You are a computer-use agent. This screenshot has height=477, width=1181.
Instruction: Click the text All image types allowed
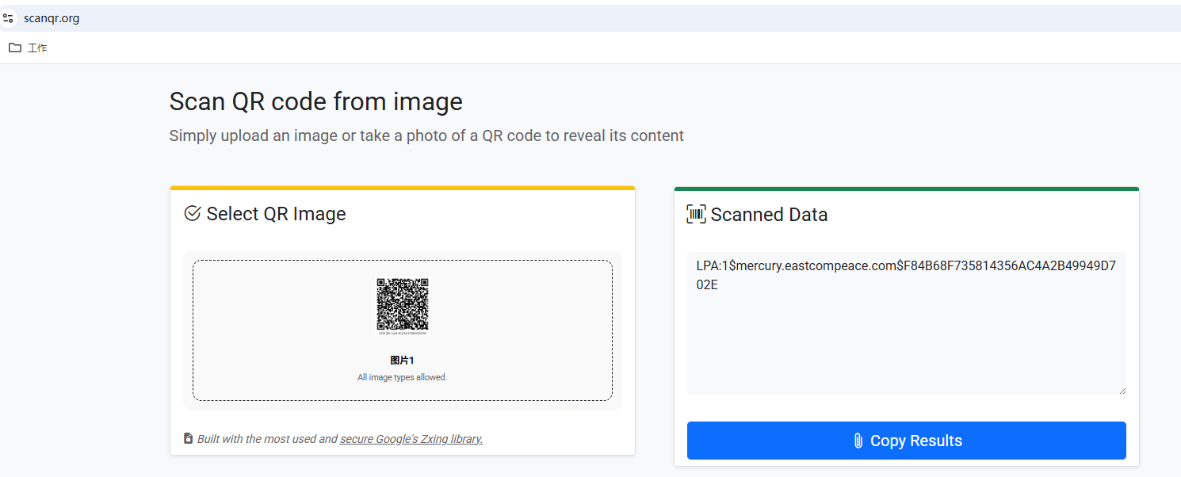[x=402, y=376]
